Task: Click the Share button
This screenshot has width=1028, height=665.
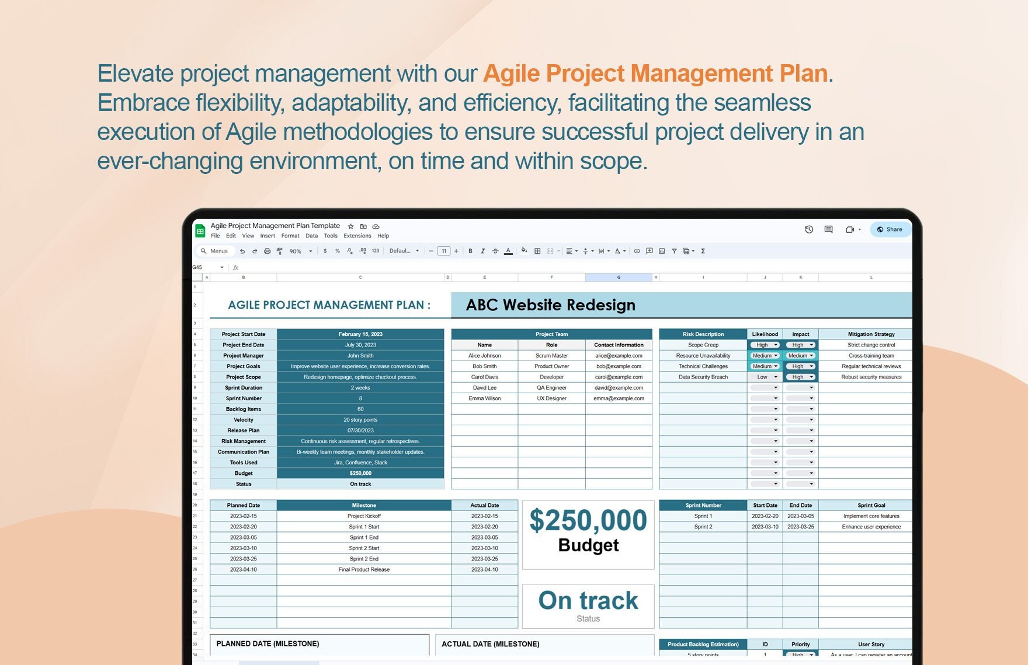Action: 890,229
